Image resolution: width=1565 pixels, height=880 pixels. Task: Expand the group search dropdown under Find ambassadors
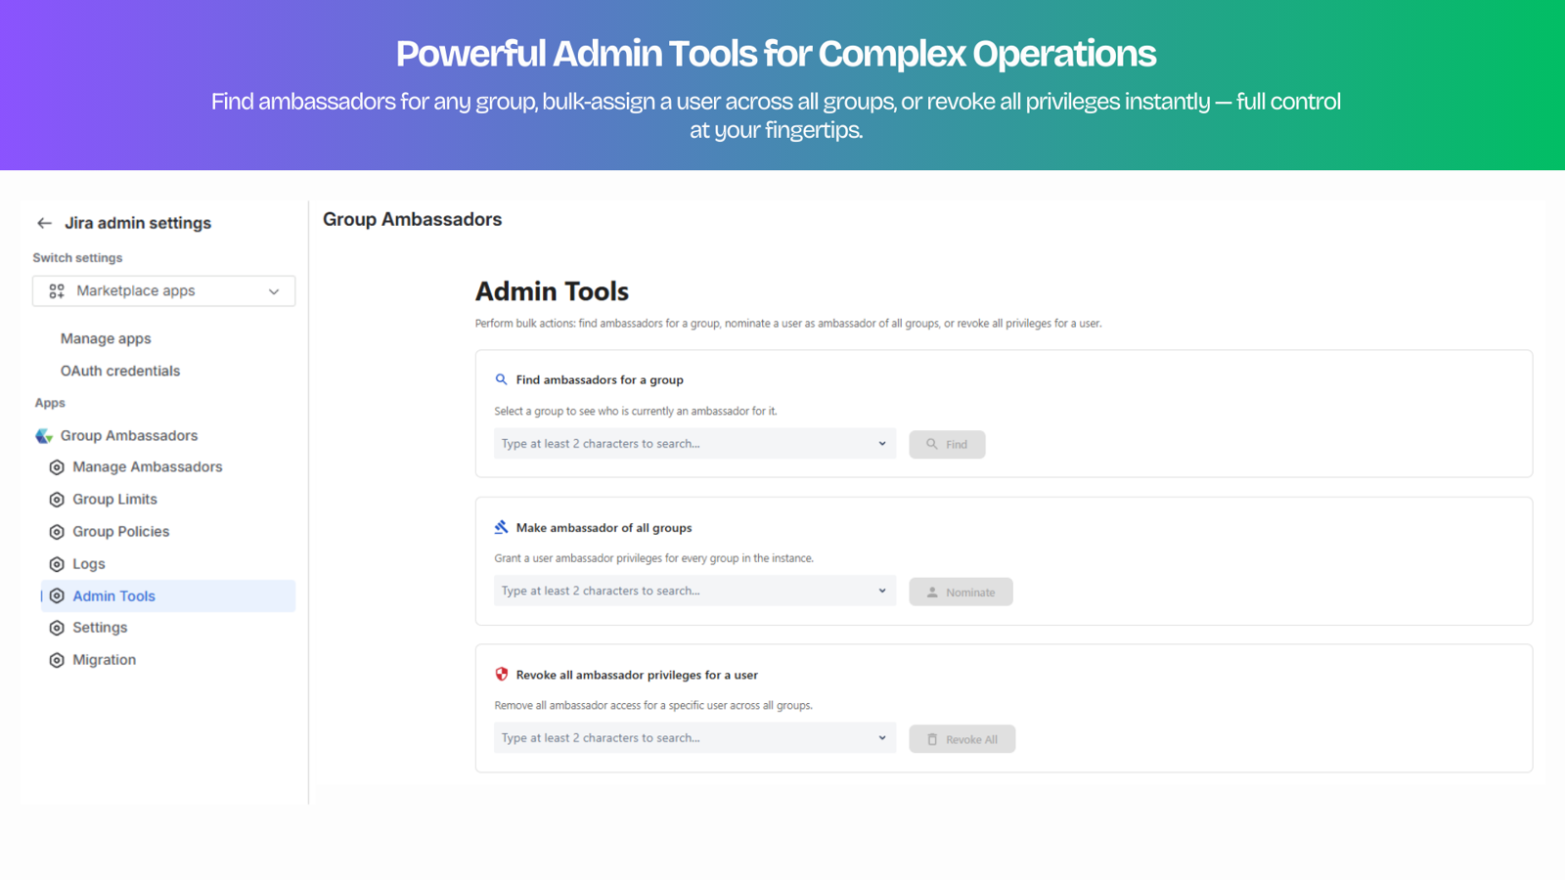(882, 443)
